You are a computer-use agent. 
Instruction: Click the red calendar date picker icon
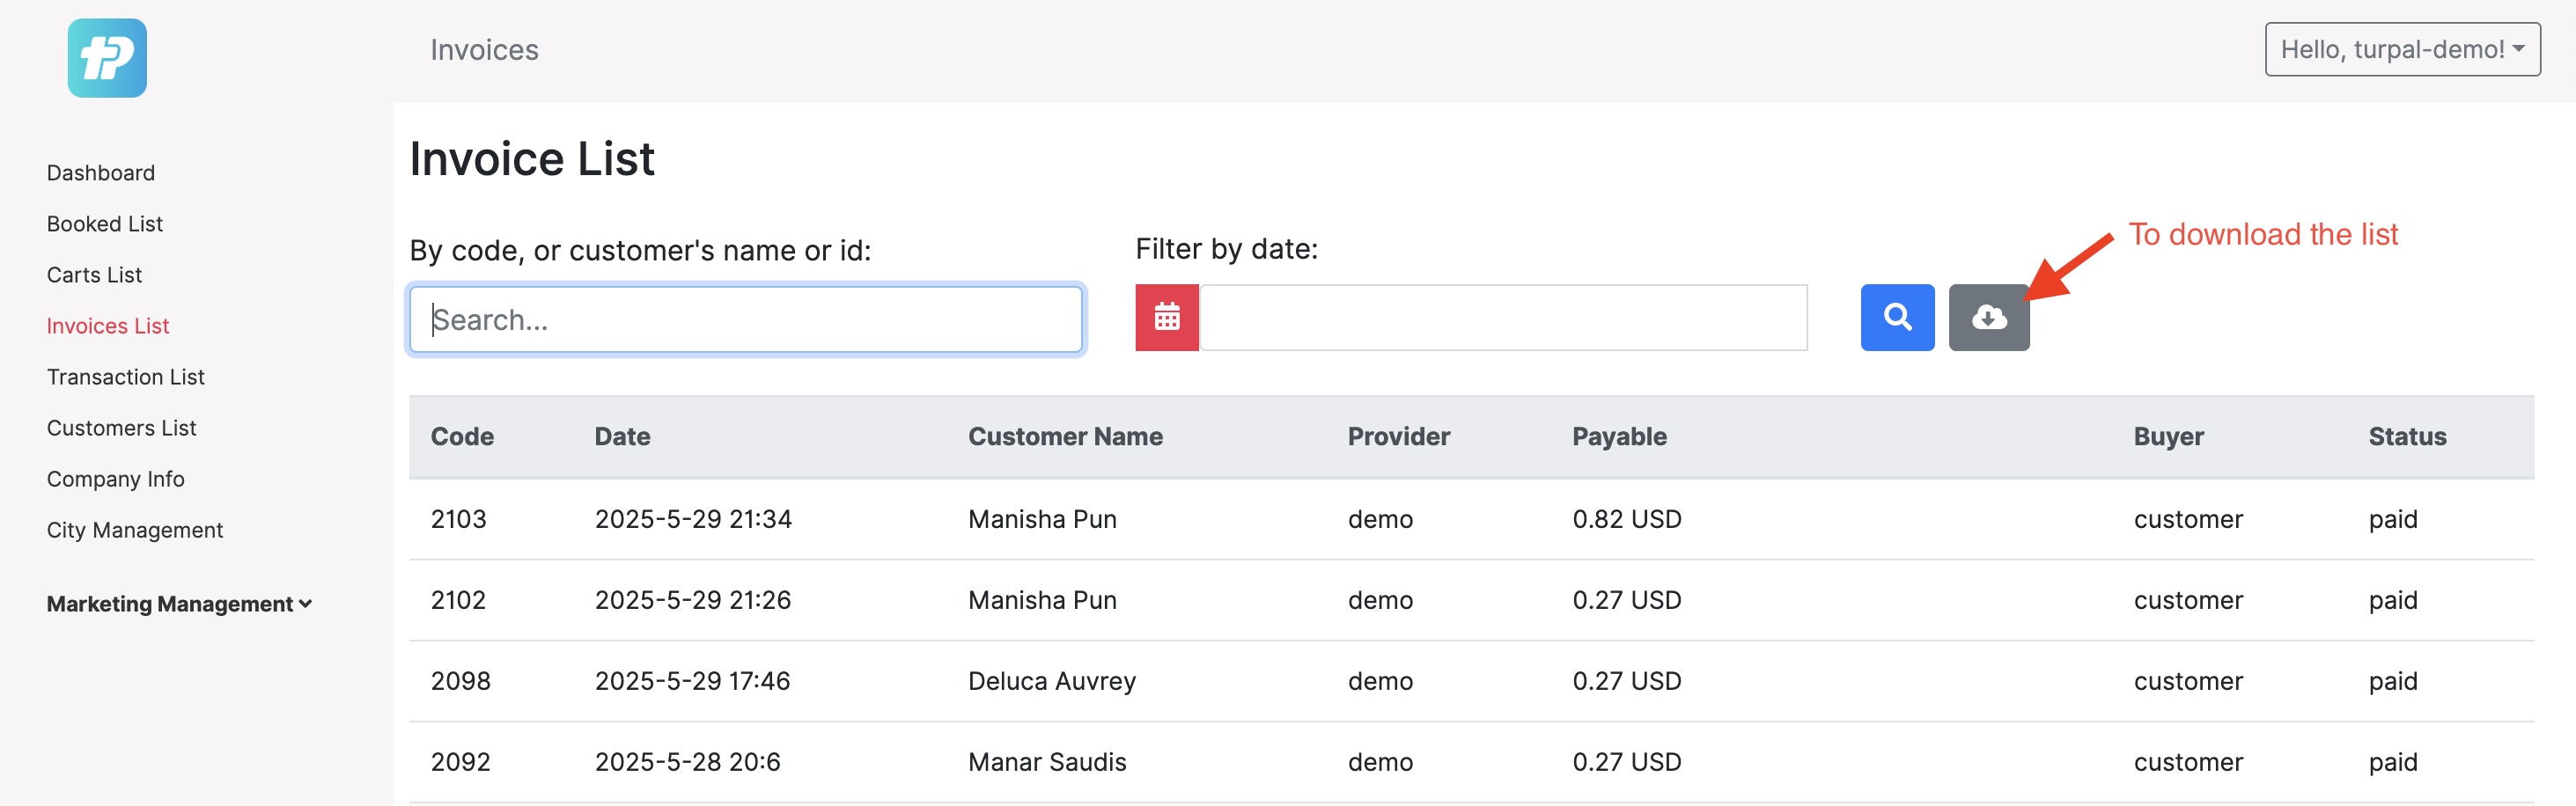coord(1166,318)
